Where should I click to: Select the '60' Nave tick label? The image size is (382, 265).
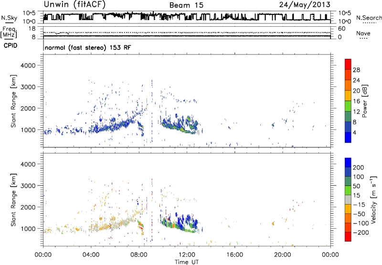tap(342, 29)
